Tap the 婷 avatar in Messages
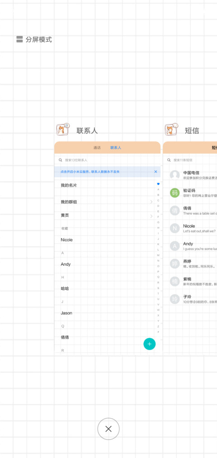217x458 pixels. pos(175,264)
